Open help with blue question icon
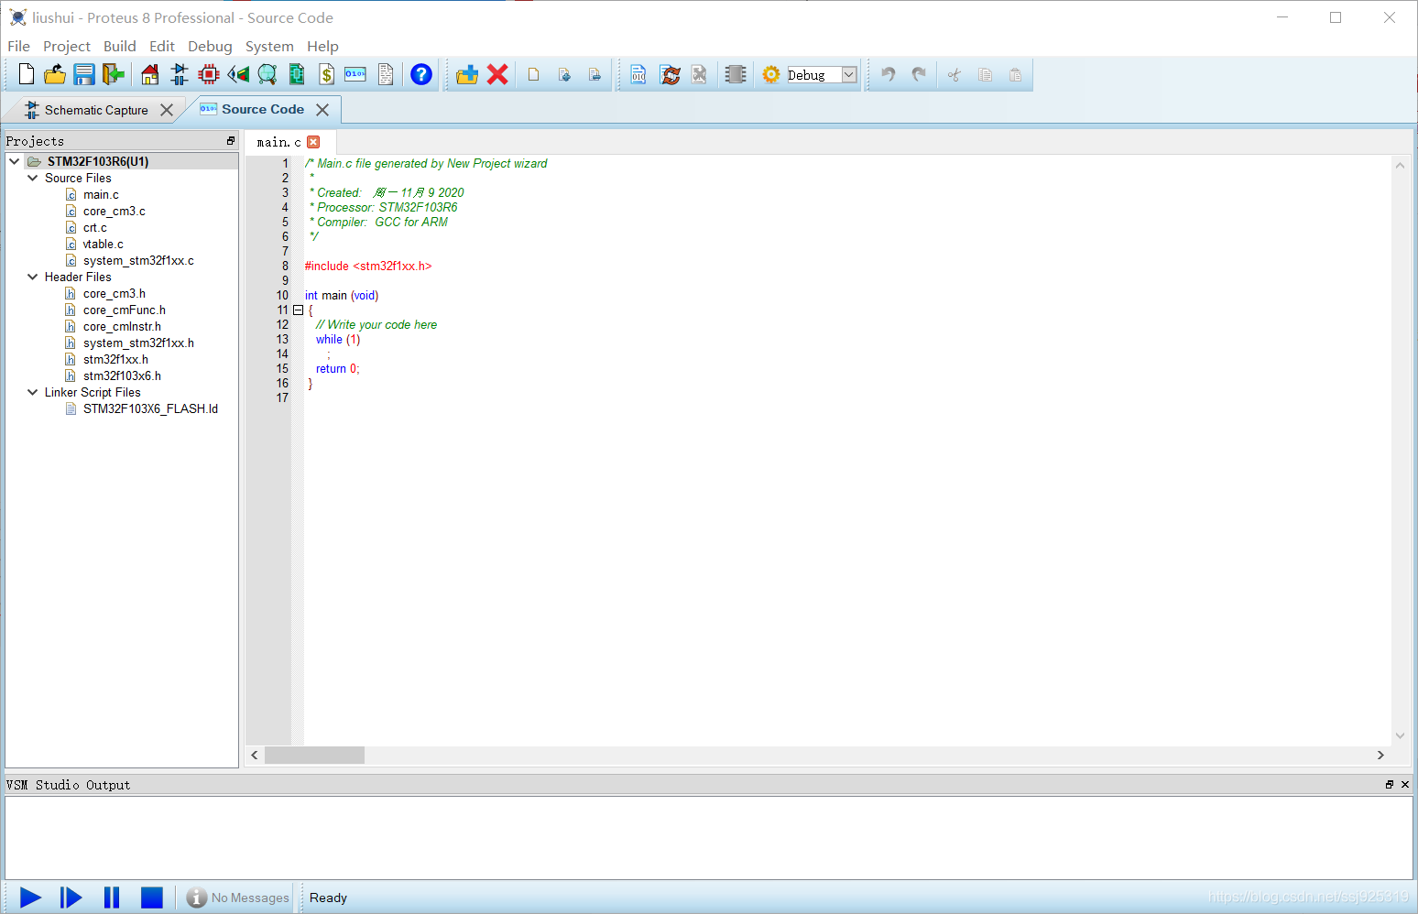 [x=421, y=74]
